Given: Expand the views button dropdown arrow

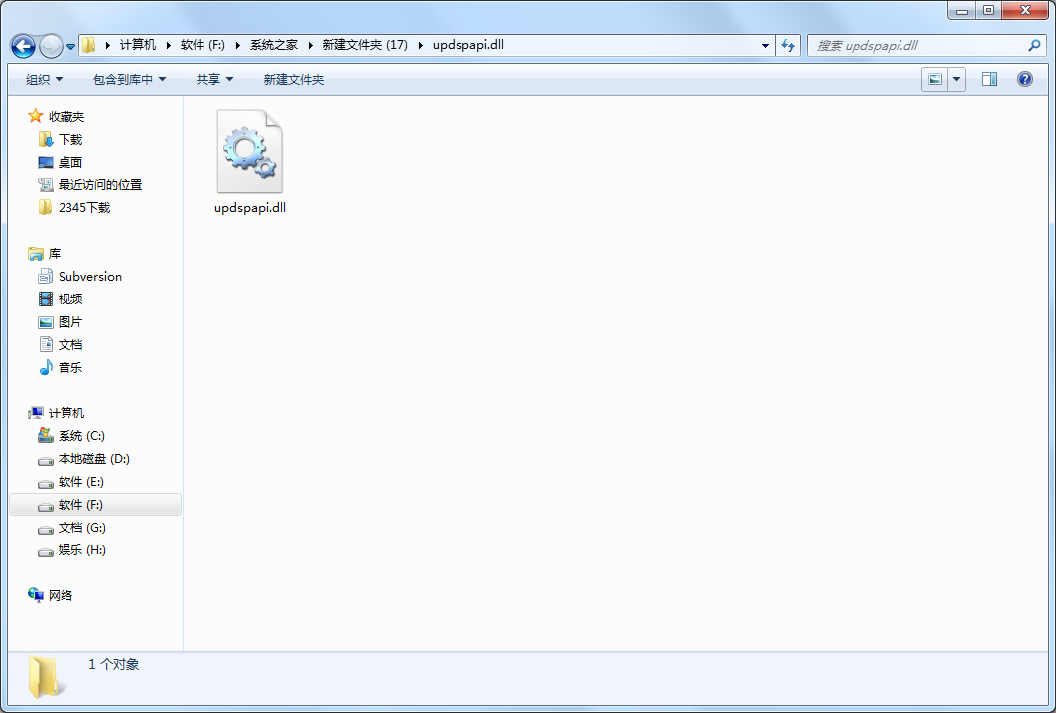Looking at the screenshot, I should tap(955, 79).
